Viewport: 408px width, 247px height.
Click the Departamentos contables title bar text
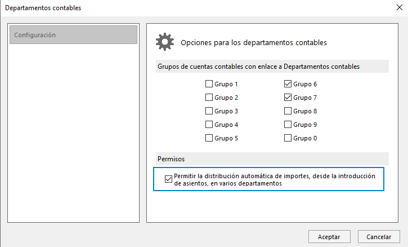[x=43, y=8]
